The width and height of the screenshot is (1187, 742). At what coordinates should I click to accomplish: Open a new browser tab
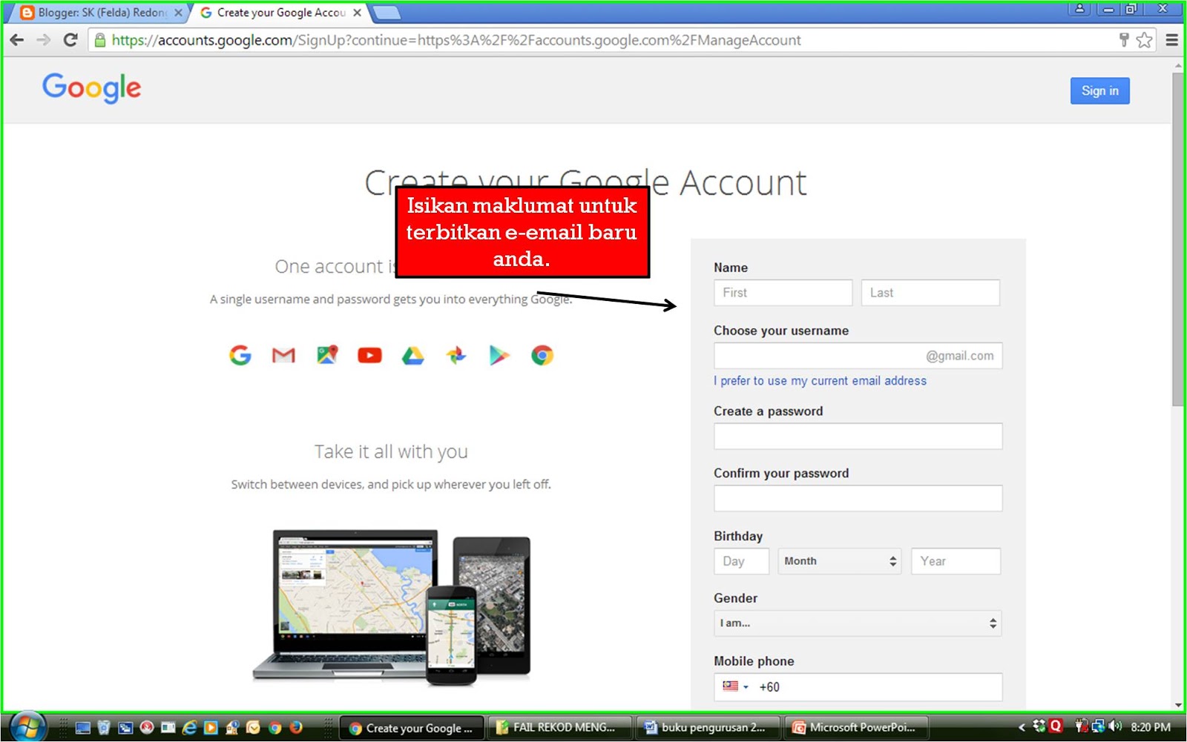pyautogui.click(x=386, y=13)
